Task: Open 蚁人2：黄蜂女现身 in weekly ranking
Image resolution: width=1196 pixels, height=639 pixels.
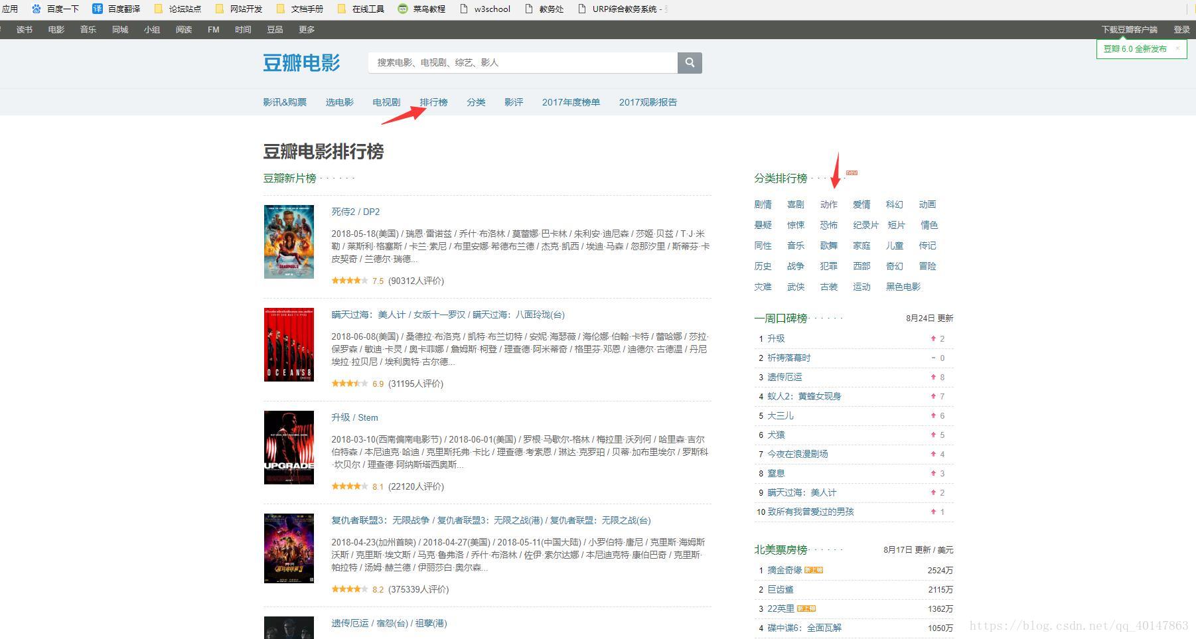Action: 804,396
